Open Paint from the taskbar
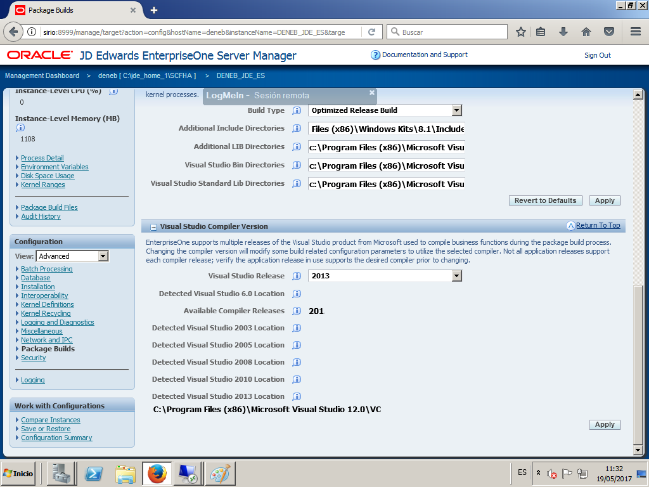The image size is (649, 487). (220, 473)
